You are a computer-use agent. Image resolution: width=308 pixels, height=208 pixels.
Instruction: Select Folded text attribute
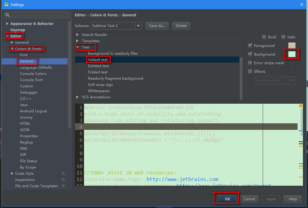point(97,72)
